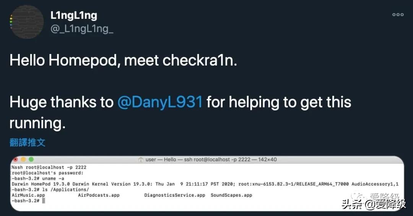The width and height of the screenshot is (413, 216).
Task: Click the yellow terminal minimize dot
Action: point(23,159)
